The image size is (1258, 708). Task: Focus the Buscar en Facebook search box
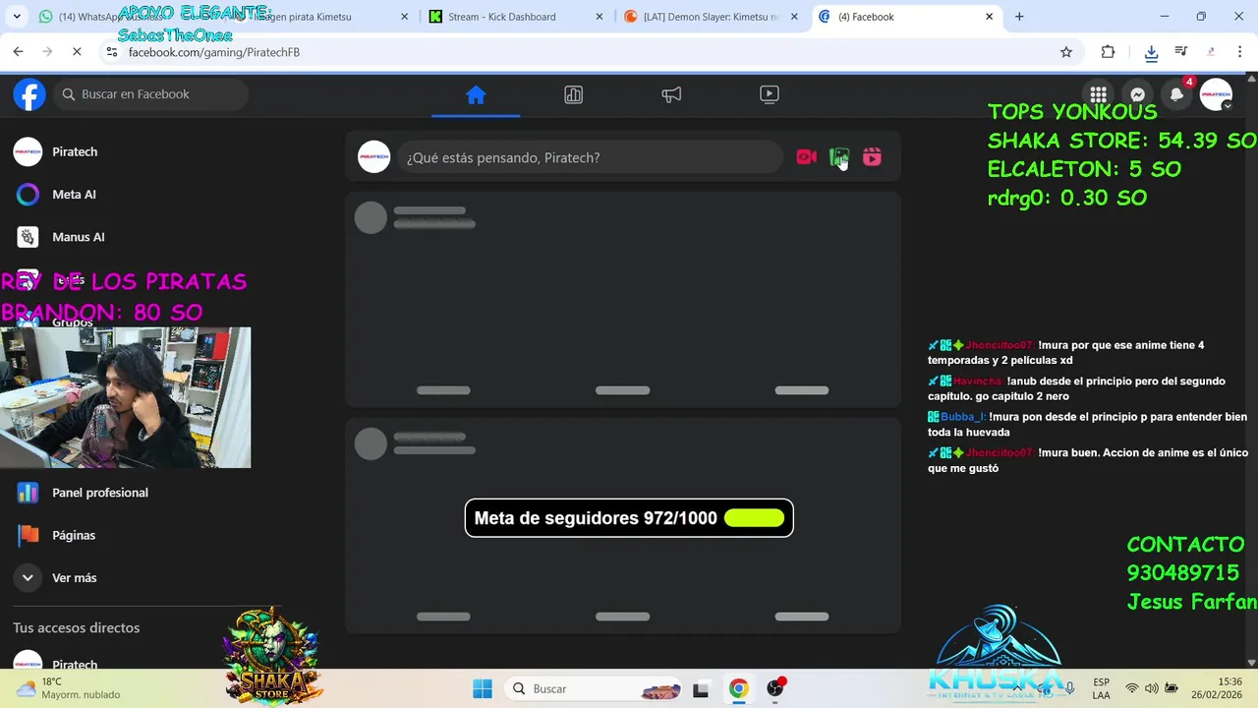[151, 94]
